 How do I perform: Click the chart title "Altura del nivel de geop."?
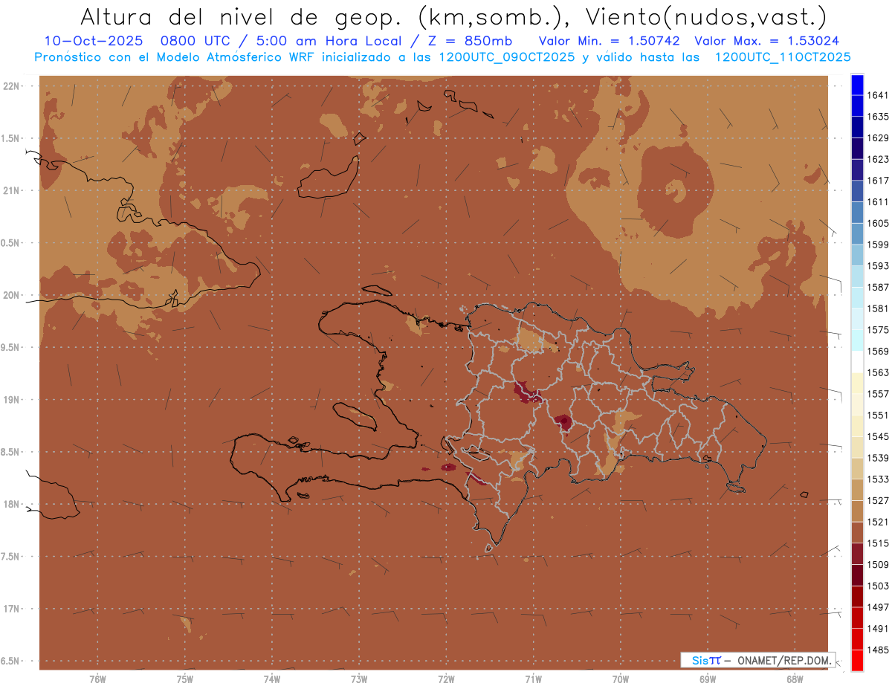click(240, 16)
